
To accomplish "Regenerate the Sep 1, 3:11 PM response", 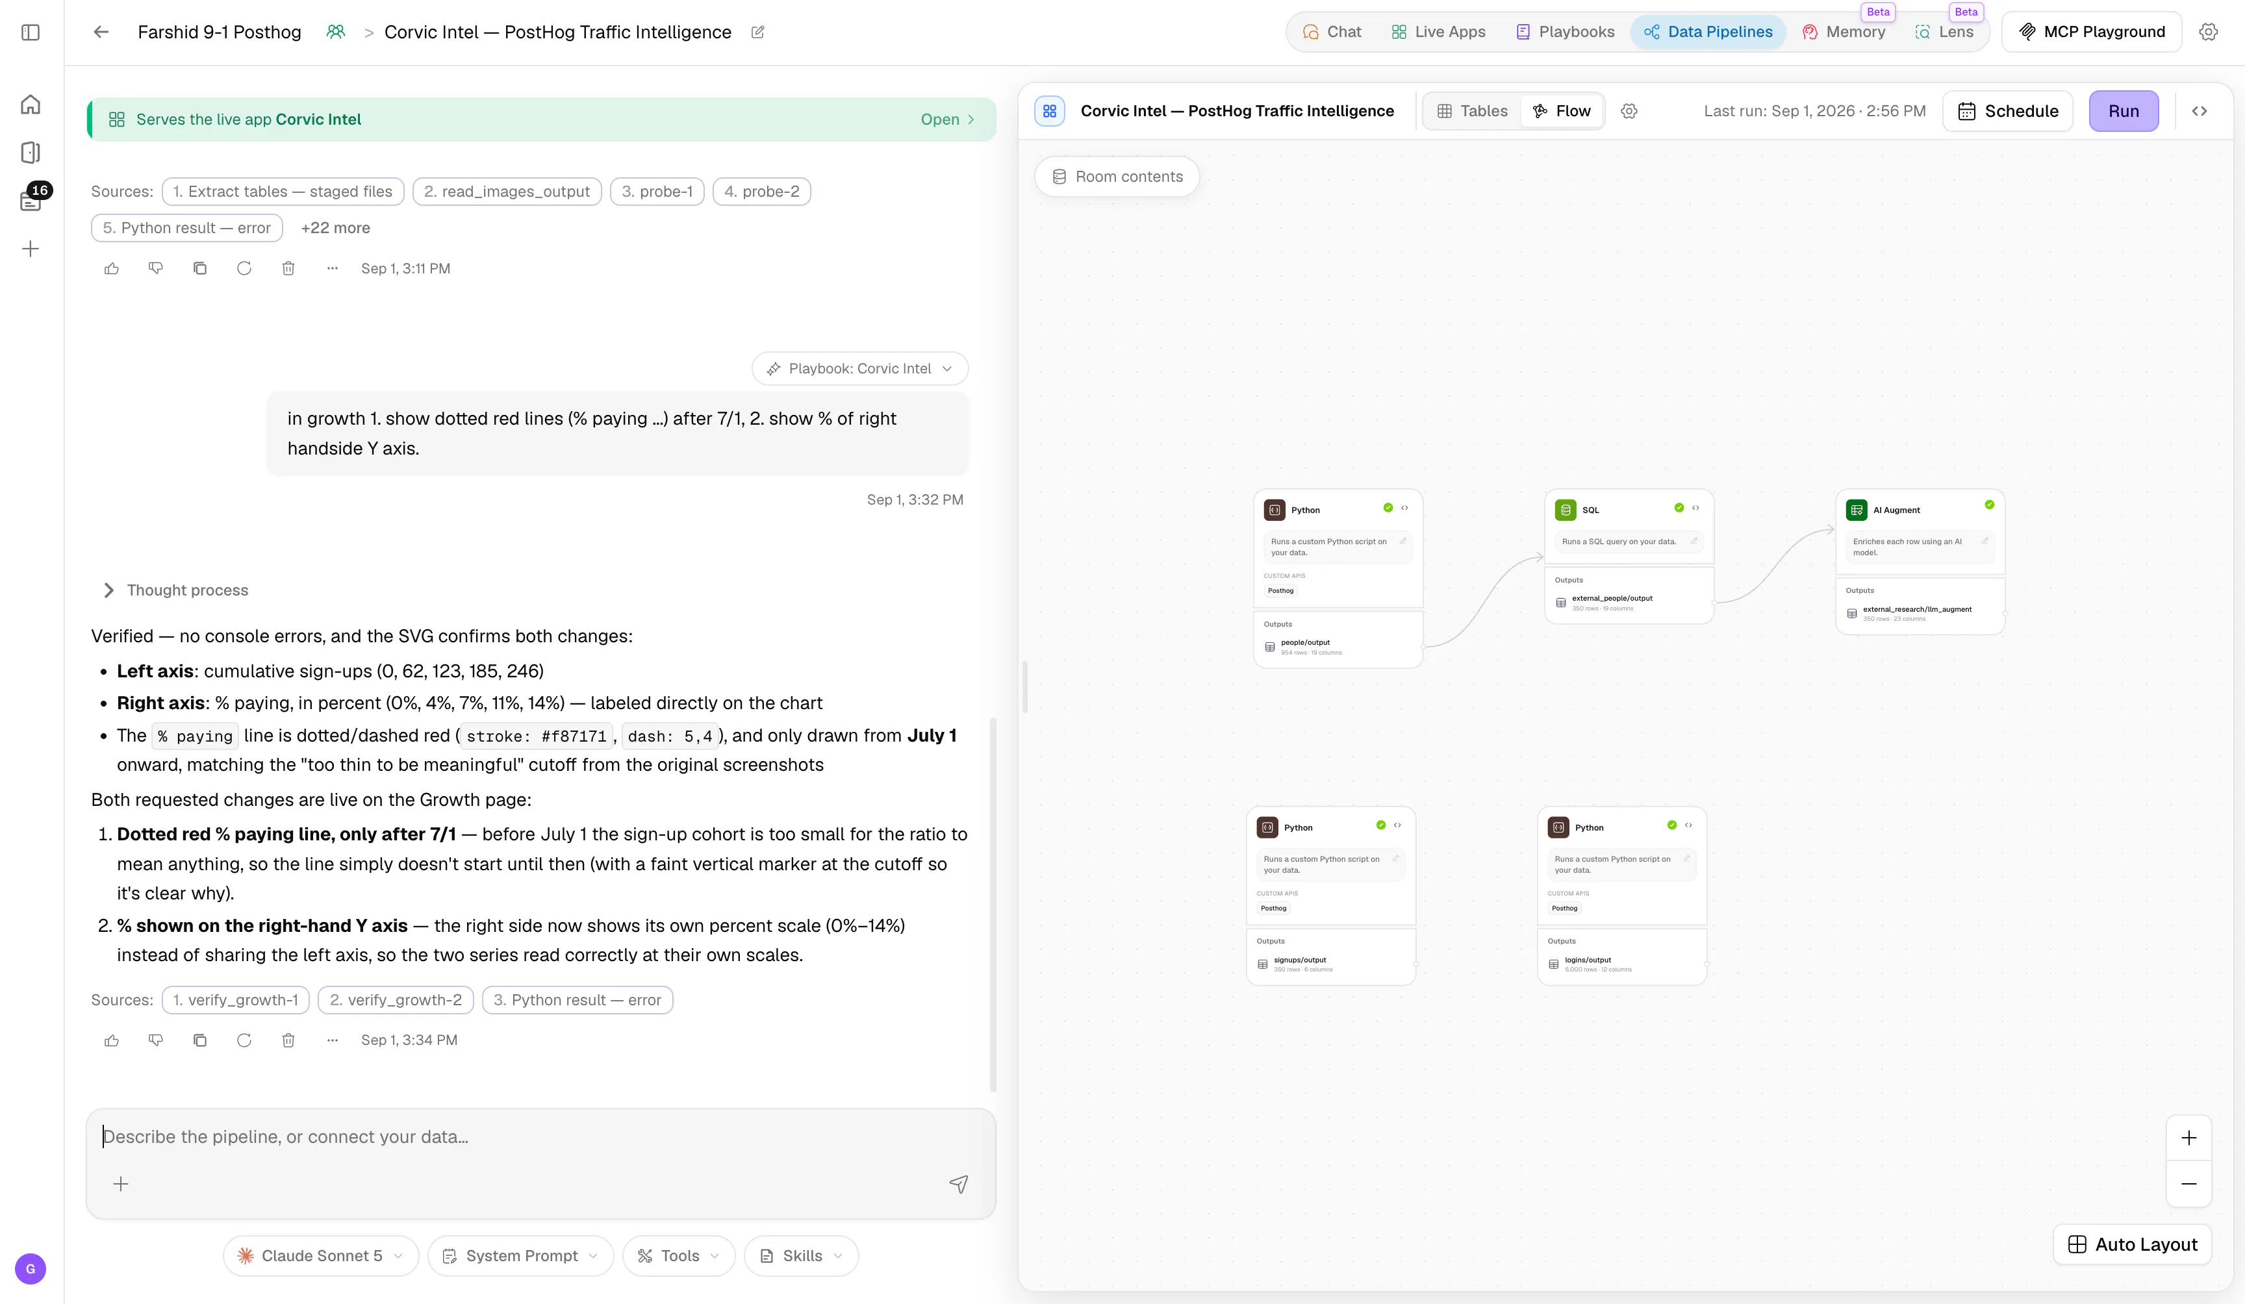I will [x=244, y=268].
